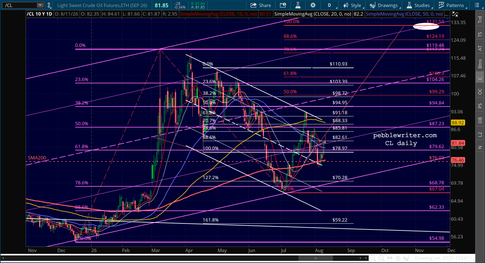Click the ellipsis for more study labels

(x=447, y=14)
